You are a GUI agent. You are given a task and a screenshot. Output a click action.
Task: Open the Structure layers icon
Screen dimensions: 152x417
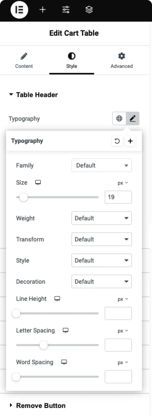click(89, 10)
